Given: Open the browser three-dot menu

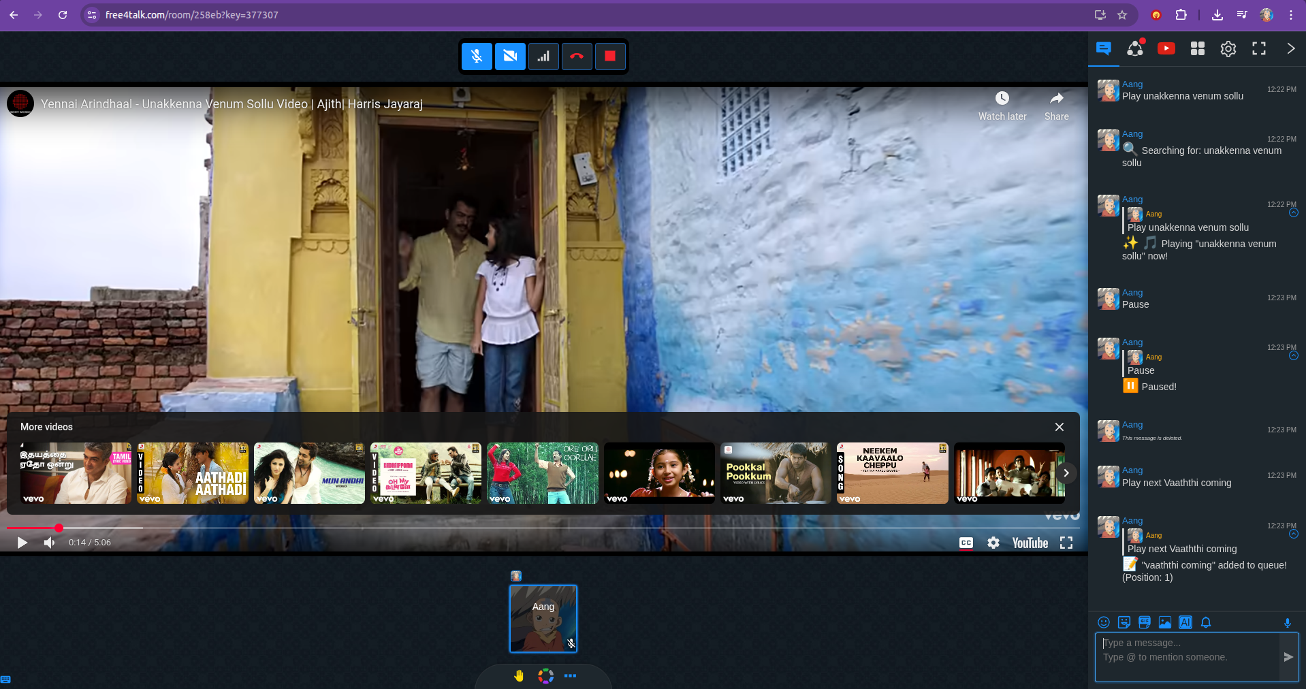Looking at the screenshot, I should click(x=1291, y=15).
